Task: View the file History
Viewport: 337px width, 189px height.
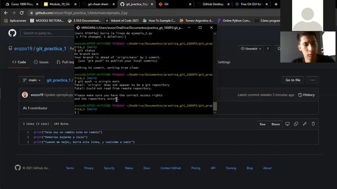Action: tap(306, 95)
